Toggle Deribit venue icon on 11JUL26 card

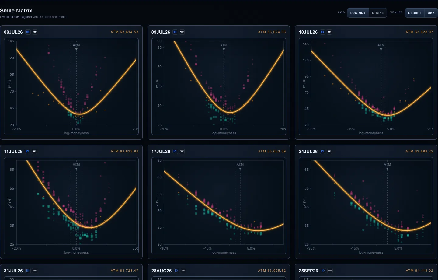(28, 151)
